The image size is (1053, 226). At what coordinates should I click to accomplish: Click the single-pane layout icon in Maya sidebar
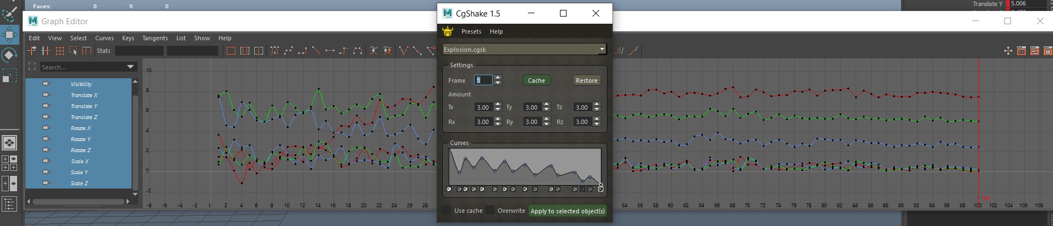pyautogui.click(x=9, y=143)
